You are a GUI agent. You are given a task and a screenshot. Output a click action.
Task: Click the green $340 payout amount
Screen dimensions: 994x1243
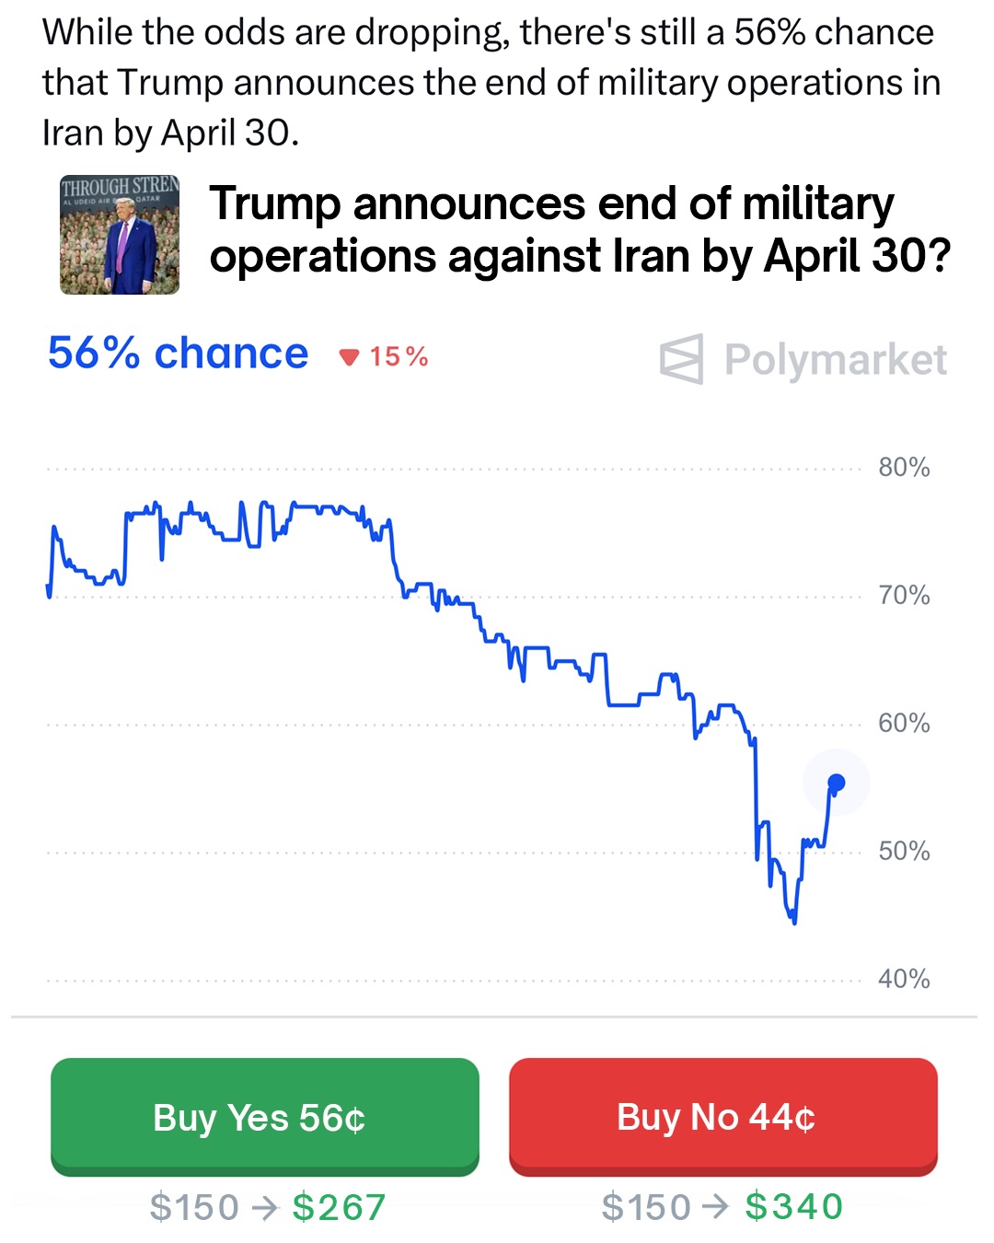click(x=793, y=1206)
